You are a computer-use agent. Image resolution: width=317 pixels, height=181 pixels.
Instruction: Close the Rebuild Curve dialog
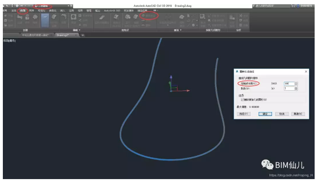click(306, 71)
